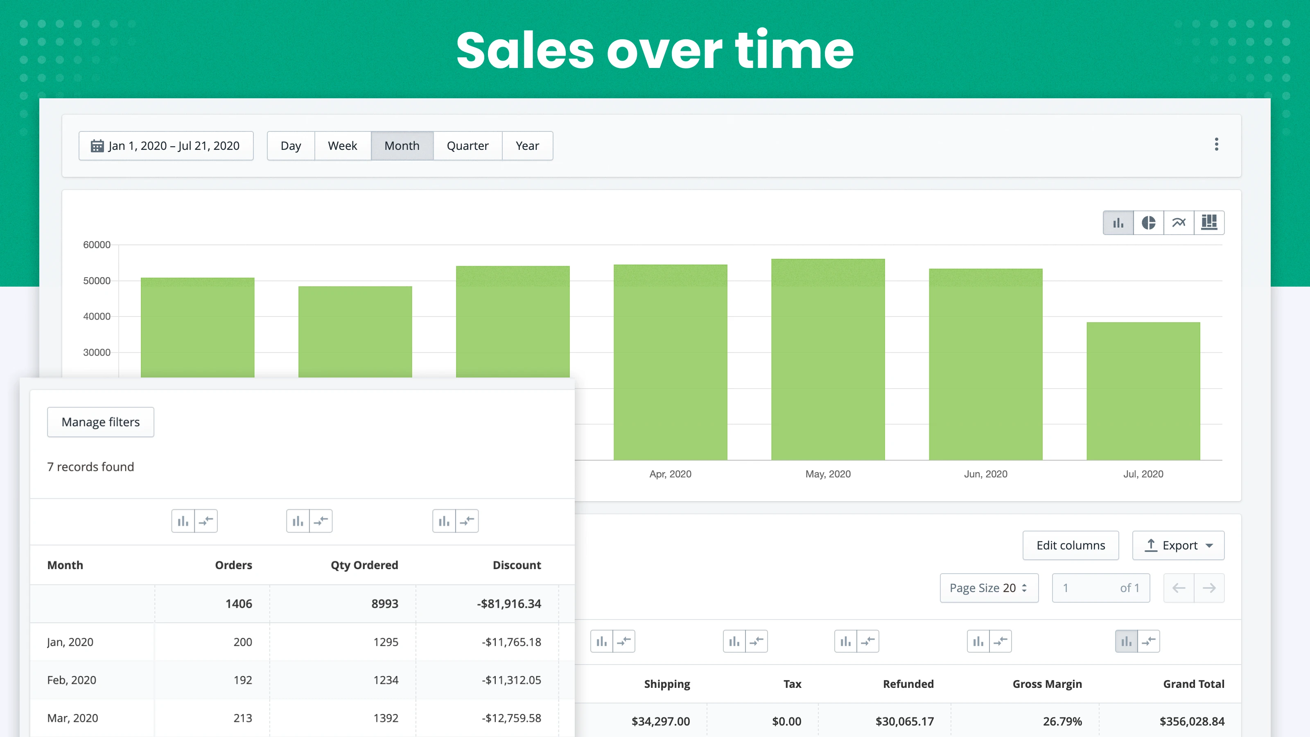Select the stacked layout chart view
Screen dimensions: 1310x737
click(x=1209, y=222)
